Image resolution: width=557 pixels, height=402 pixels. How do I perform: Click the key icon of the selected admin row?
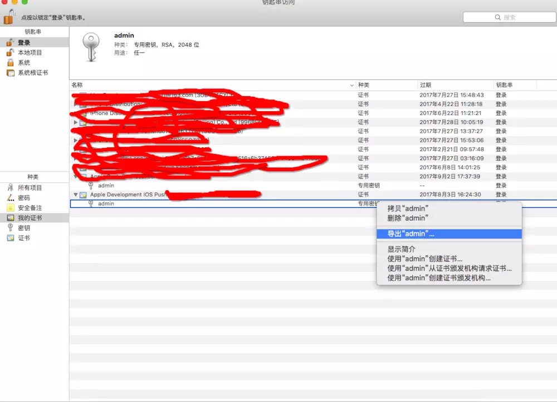pyautogui.click(x=91, y=204)
